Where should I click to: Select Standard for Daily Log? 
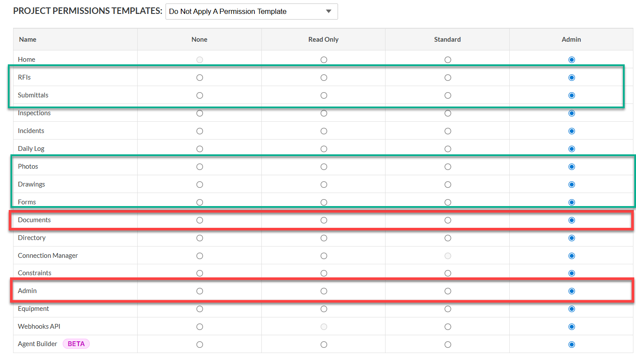(x=448, y=149)
